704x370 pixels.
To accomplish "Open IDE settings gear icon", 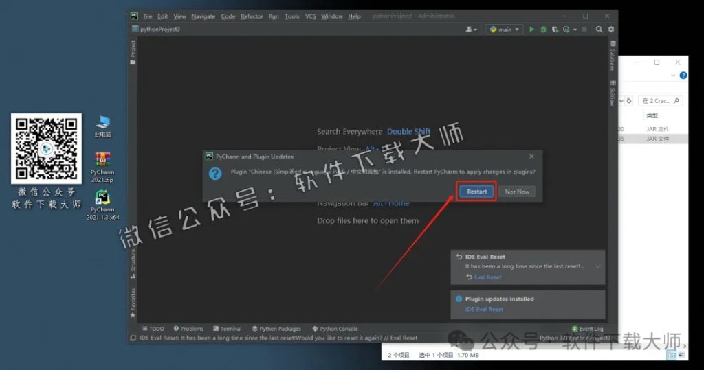I will tap(611, 29).
